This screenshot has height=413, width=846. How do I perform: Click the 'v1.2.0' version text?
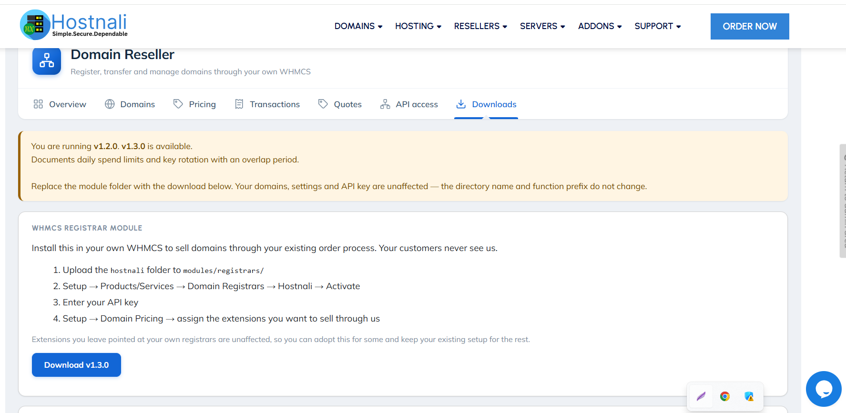pyautogui.click(x=105, y=146)
